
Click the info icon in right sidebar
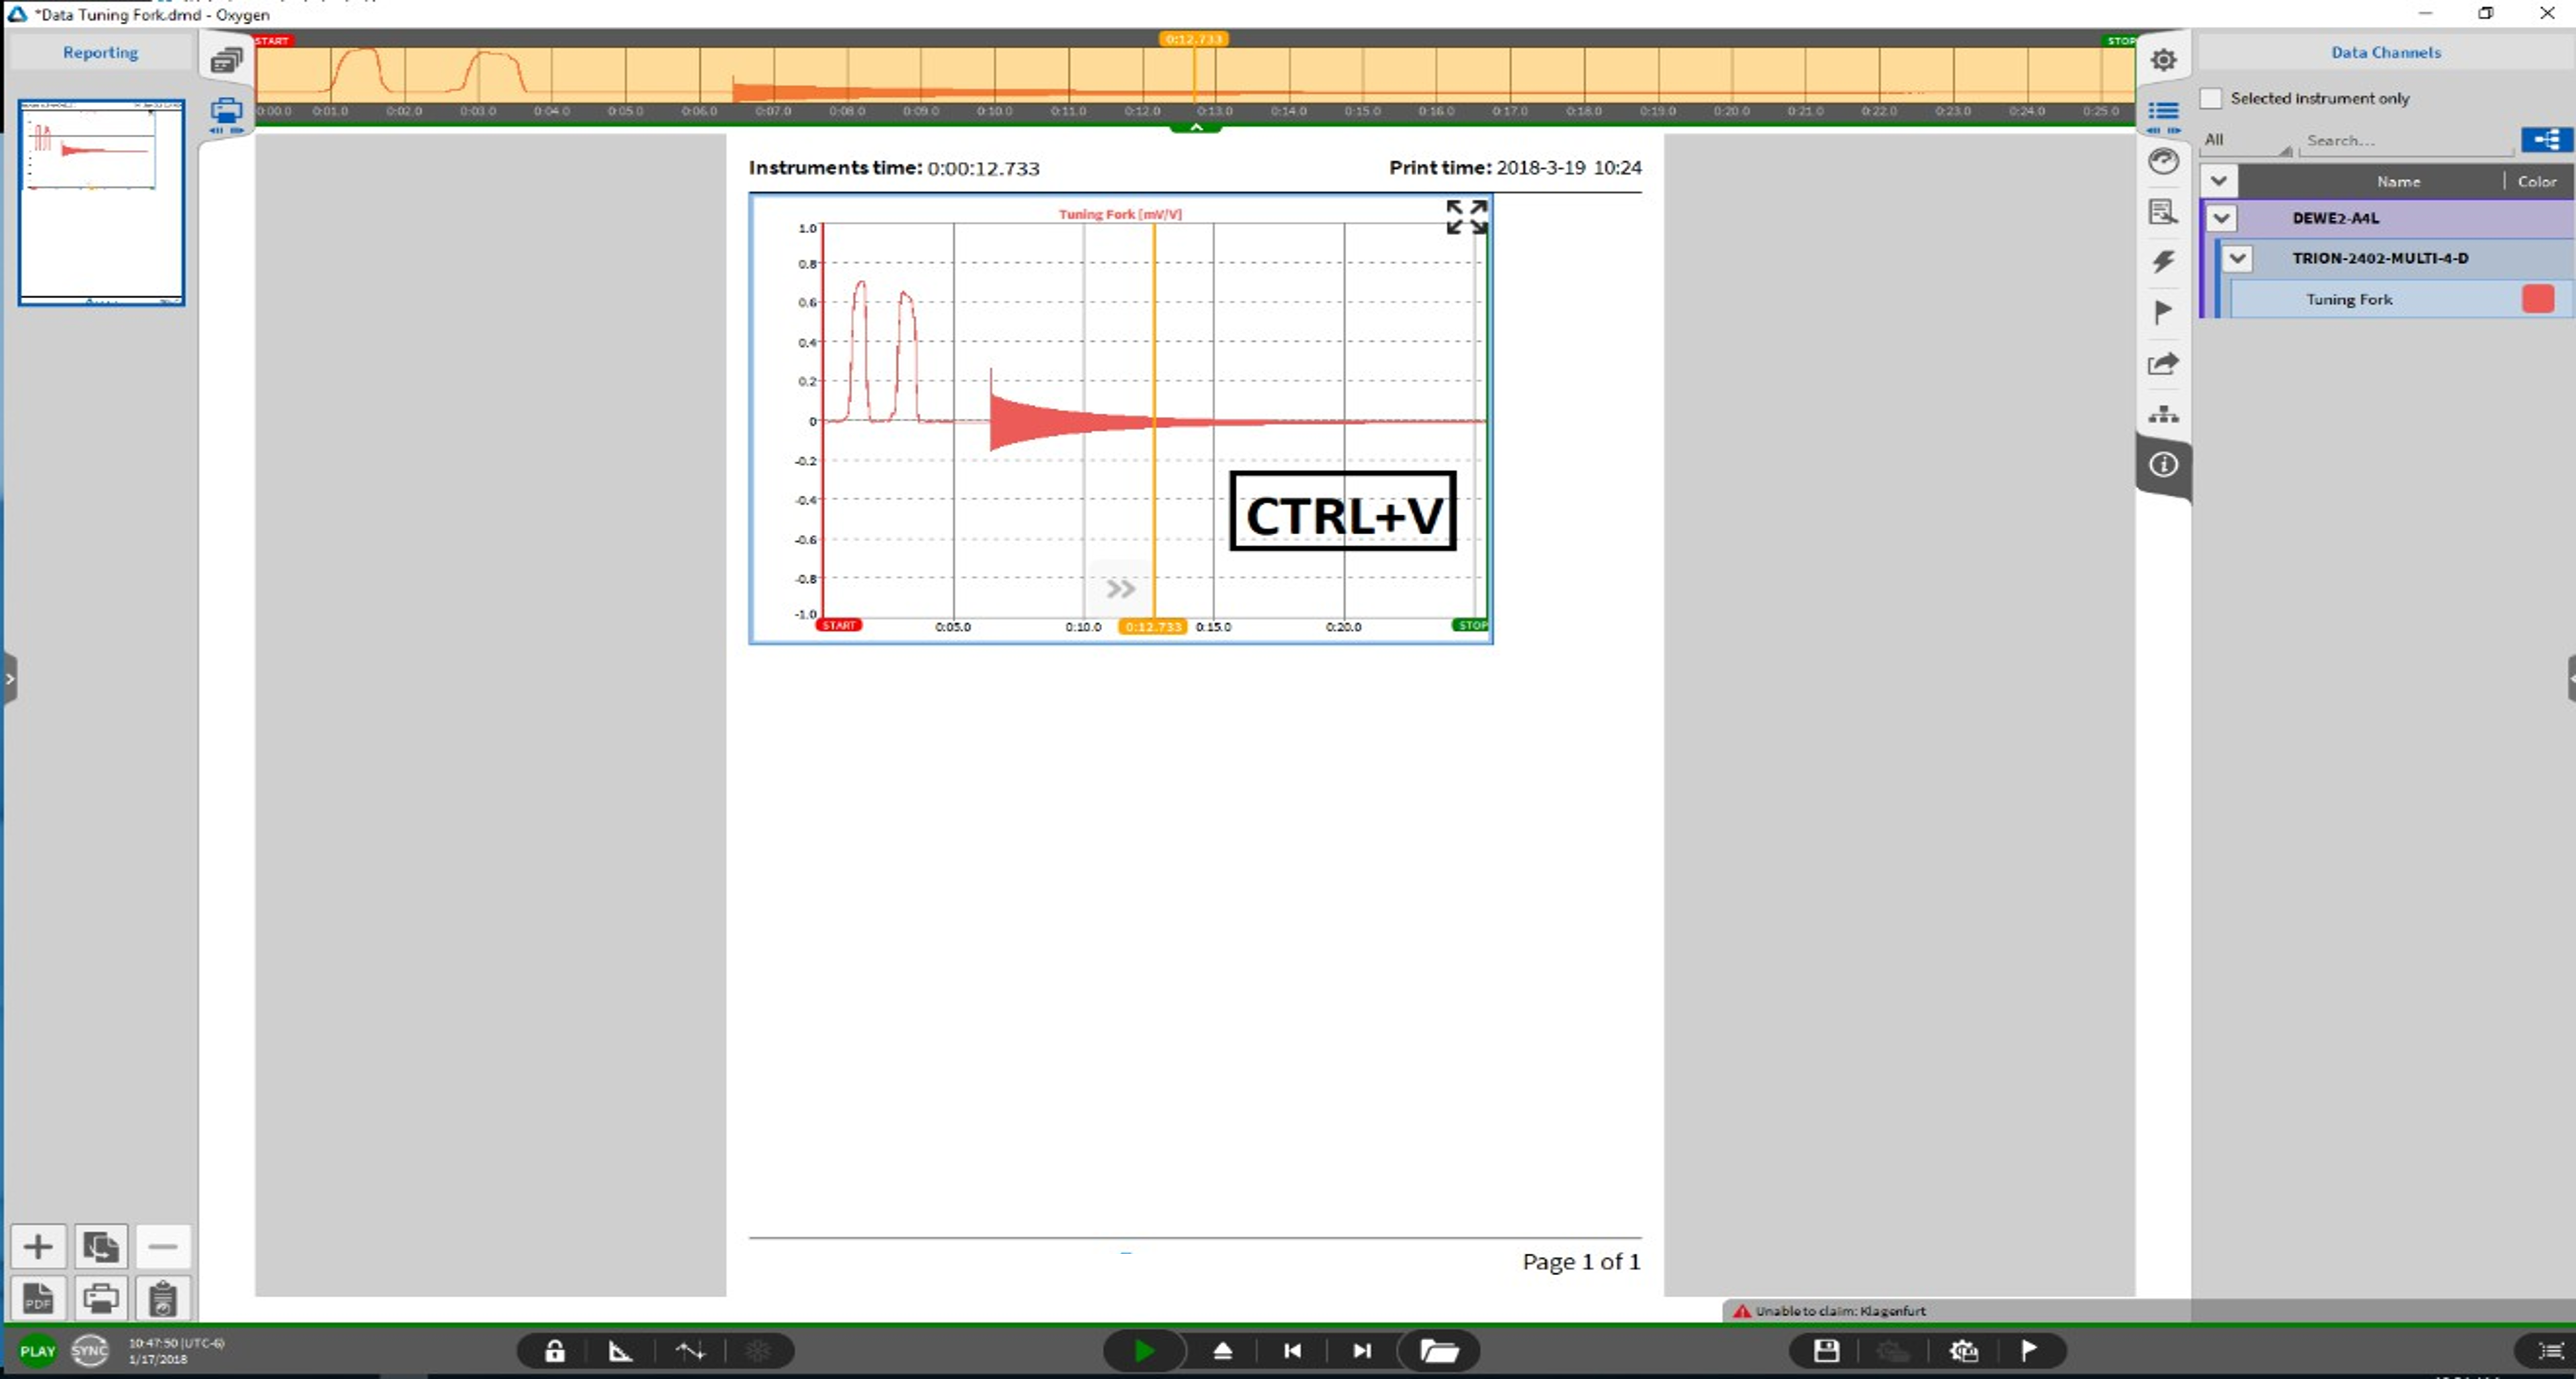(2163, 464)
